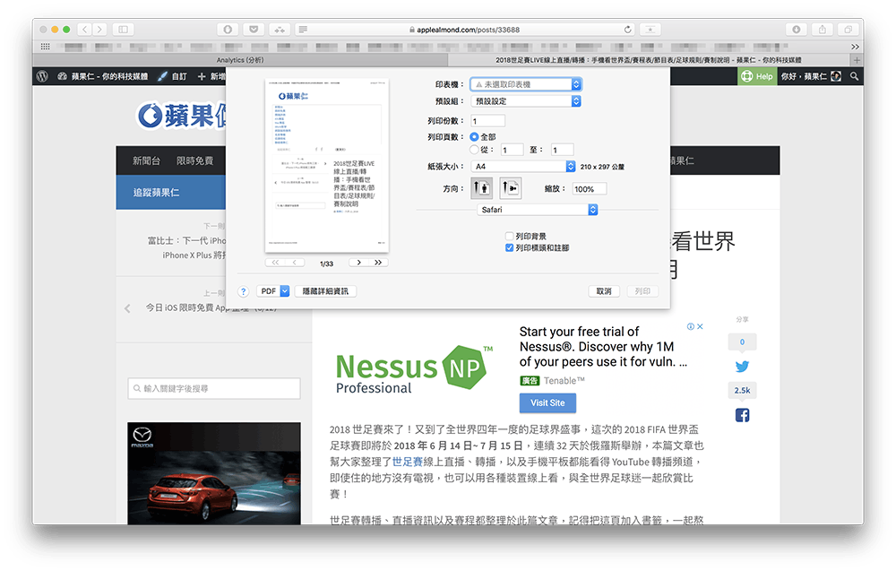Screen dimensions: 896x571
Task: Select landscape orientation icon
Action: pyautogui.click(x=510, y=188)
